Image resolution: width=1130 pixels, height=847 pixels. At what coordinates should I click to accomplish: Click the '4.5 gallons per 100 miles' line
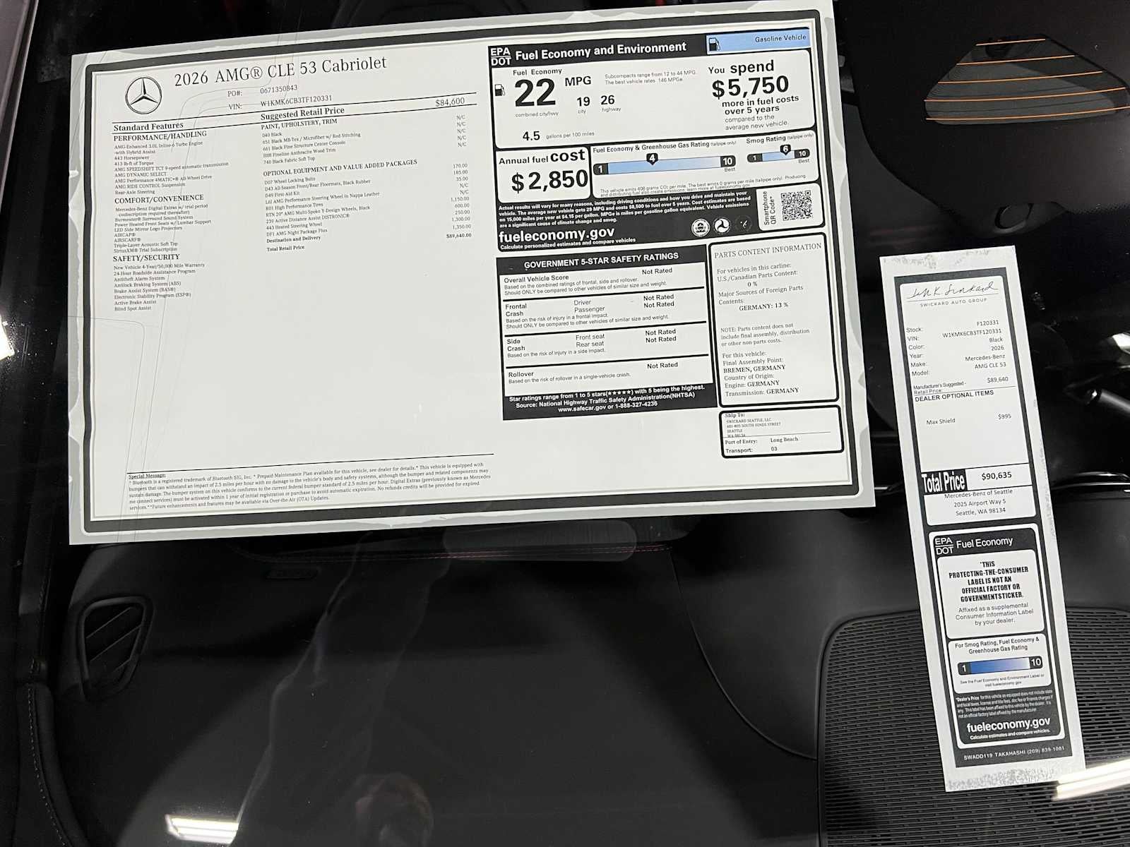pyautogui.click(x=558, y=136)
